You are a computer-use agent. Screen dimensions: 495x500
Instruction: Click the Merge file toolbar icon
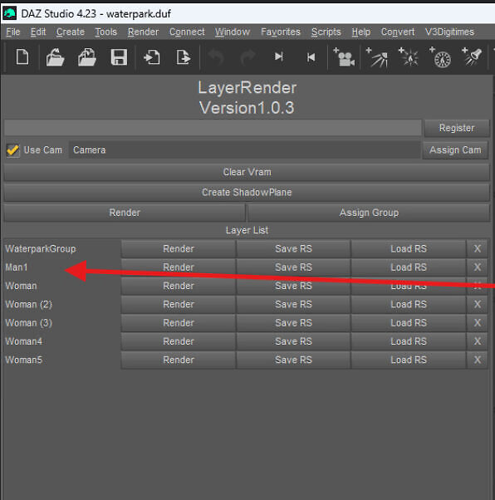point(87,57)
